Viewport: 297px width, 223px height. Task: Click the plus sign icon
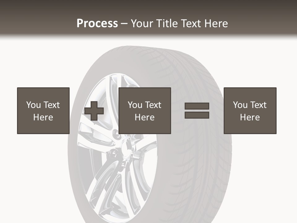tap(94, 111)
